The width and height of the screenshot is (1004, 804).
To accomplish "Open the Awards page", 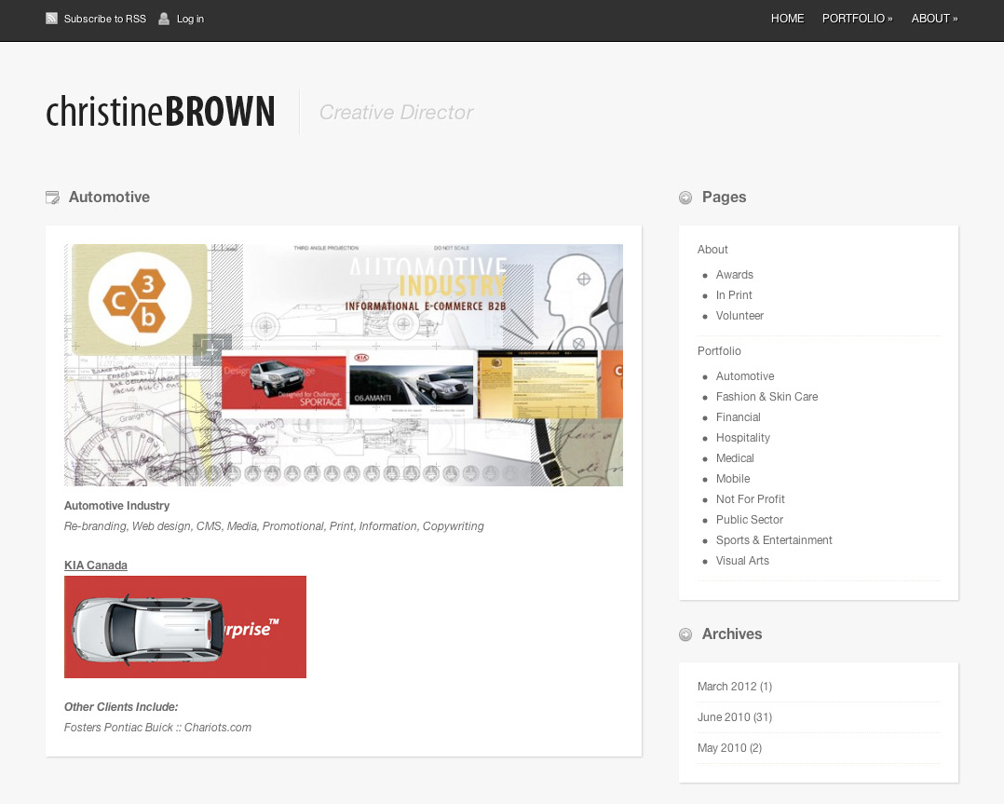I will (735, 274).
